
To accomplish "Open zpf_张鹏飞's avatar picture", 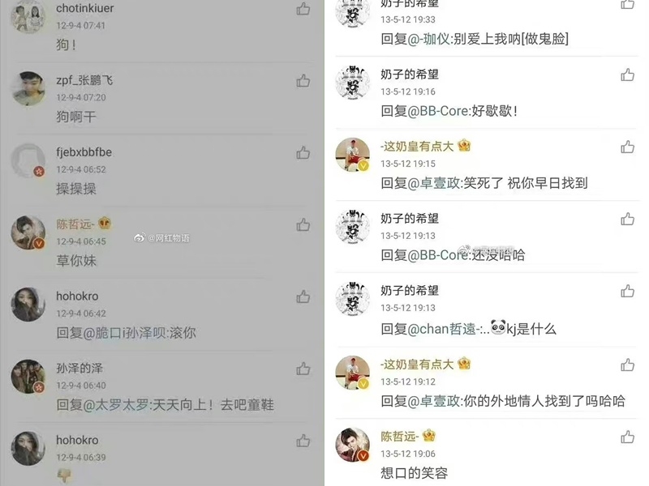I will [28, 88].
